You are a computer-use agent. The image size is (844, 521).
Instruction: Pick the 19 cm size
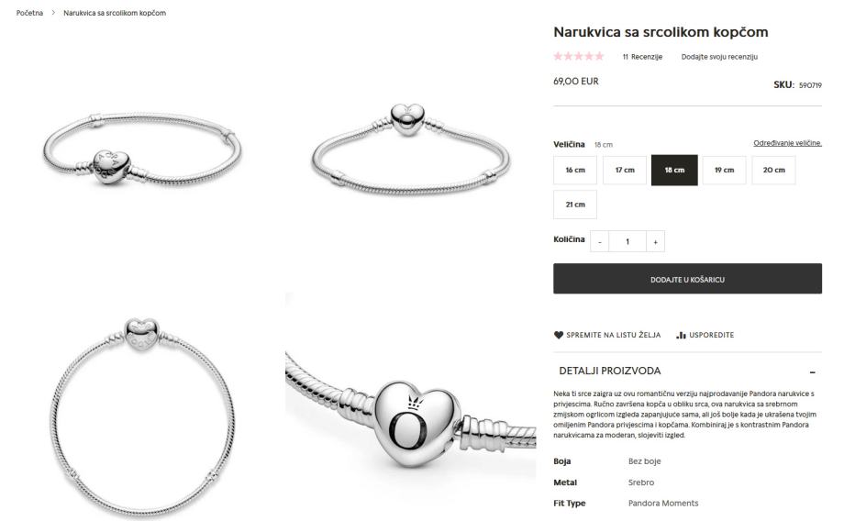(724, 170)
